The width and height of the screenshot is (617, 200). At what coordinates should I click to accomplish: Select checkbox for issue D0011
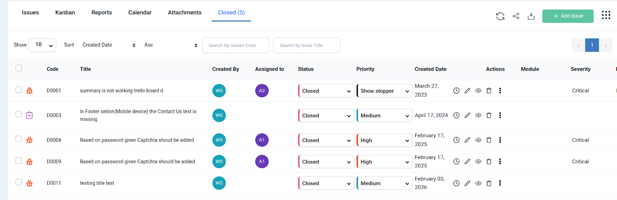(19, 182)
